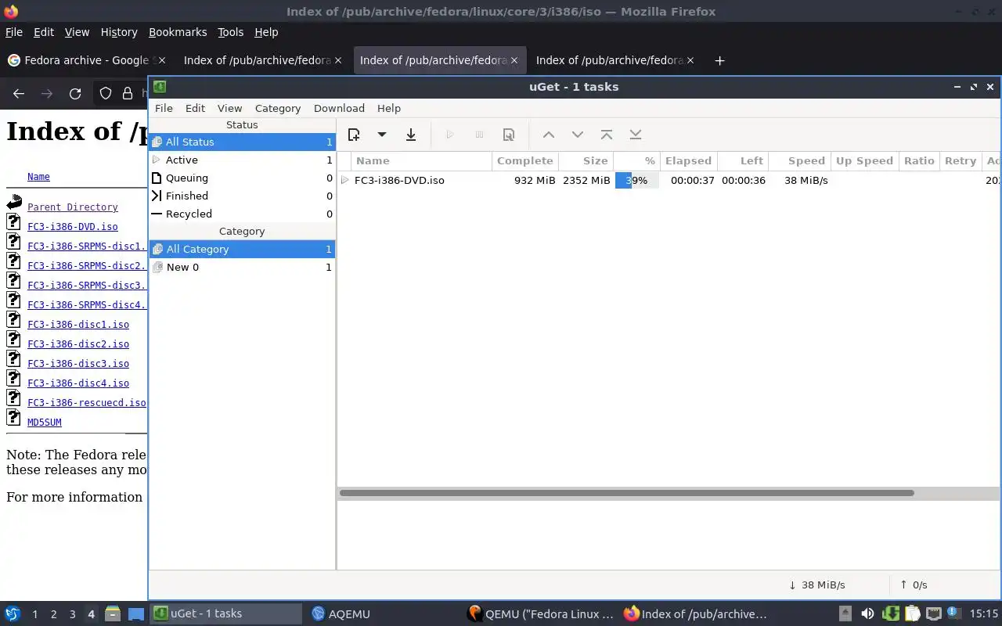The height and width of the screenshot is (626, 1002).
Task: Click the greyed Start (play) toolbar icon
Action: [x=450, y=135]
